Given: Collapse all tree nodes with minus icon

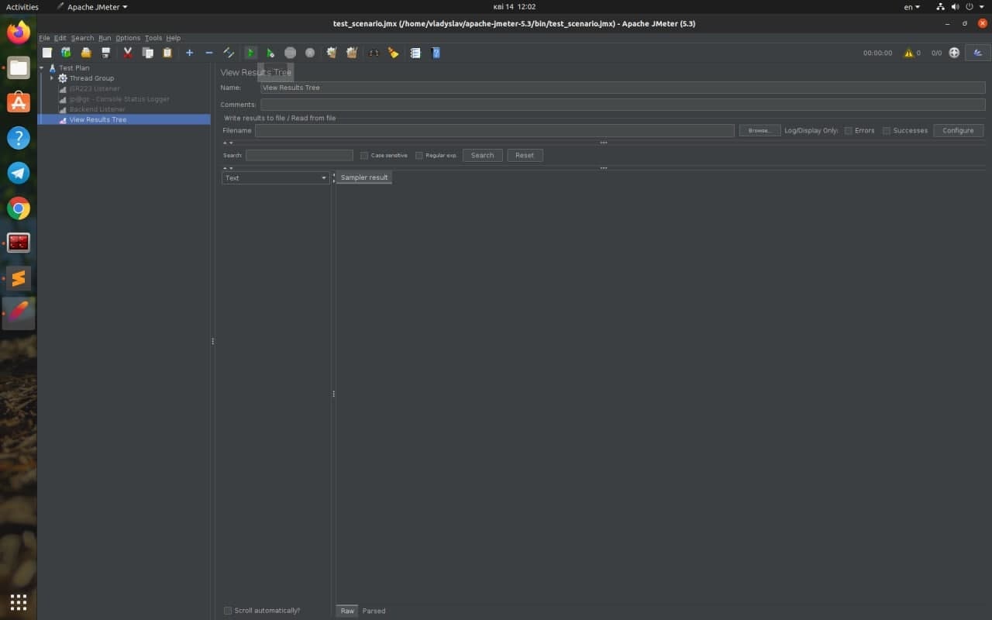Looking at the screenshot, I should coord(209,53).
